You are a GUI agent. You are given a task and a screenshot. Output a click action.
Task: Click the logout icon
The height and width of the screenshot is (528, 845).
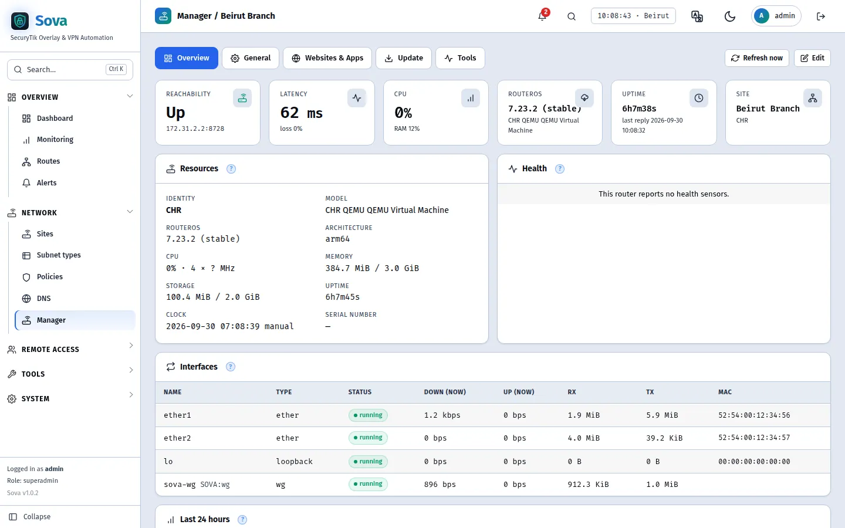coord(821,16)
